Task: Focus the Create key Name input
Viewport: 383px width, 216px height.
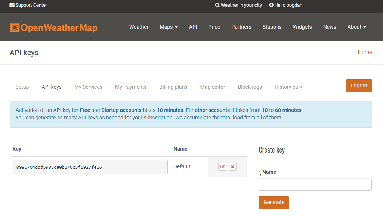Action: coord(315,184)
